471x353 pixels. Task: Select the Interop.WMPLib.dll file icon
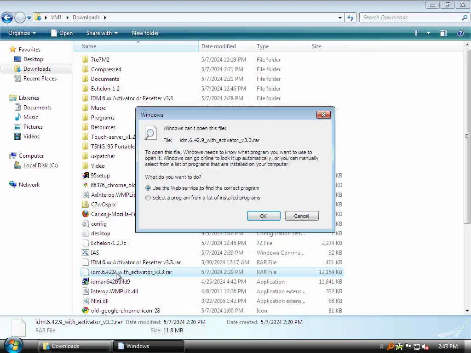pos(85,291)
